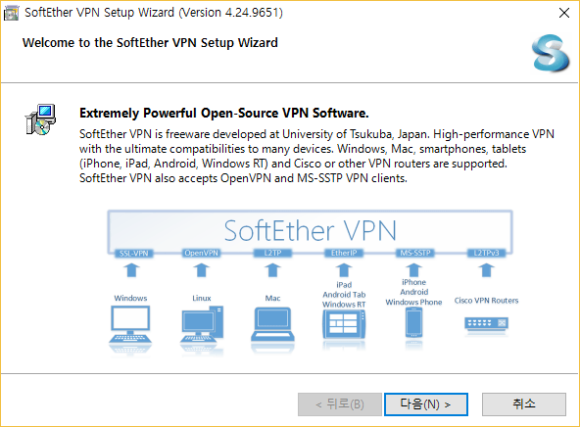Select the SSL-VPN protocol label

tap(134, 254)
